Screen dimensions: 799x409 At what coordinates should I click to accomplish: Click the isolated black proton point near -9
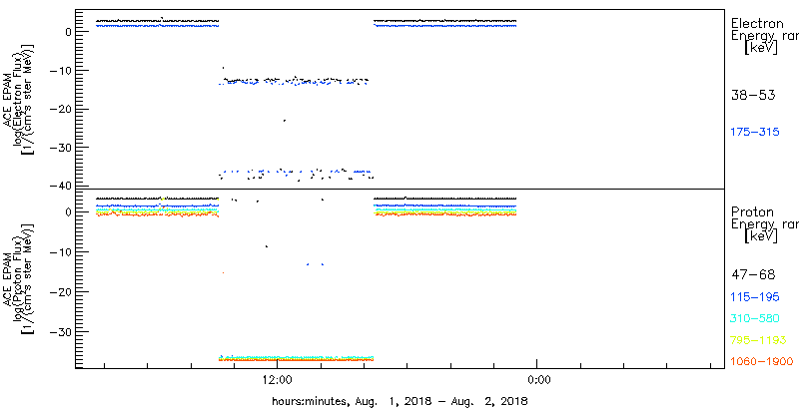(267, 246)
